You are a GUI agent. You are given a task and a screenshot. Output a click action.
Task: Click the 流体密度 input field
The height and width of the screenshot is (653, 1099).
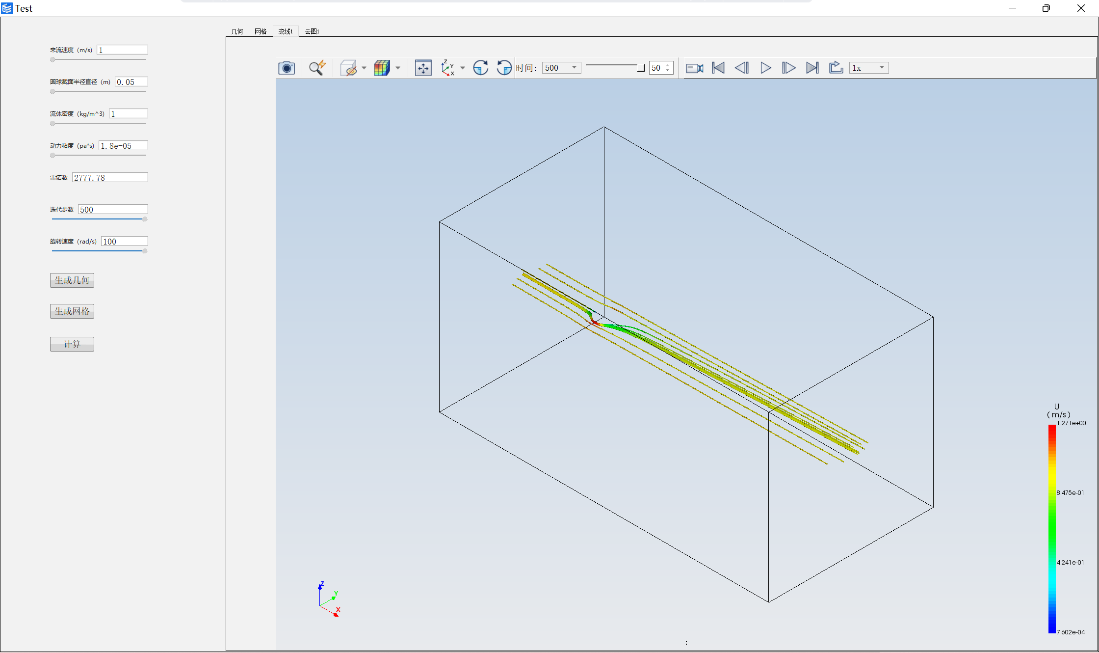(129, 114)
